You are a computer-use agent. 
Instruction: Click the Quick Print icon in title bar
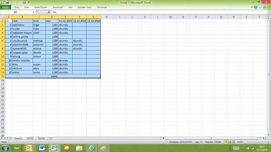click(x=24, y=2)
